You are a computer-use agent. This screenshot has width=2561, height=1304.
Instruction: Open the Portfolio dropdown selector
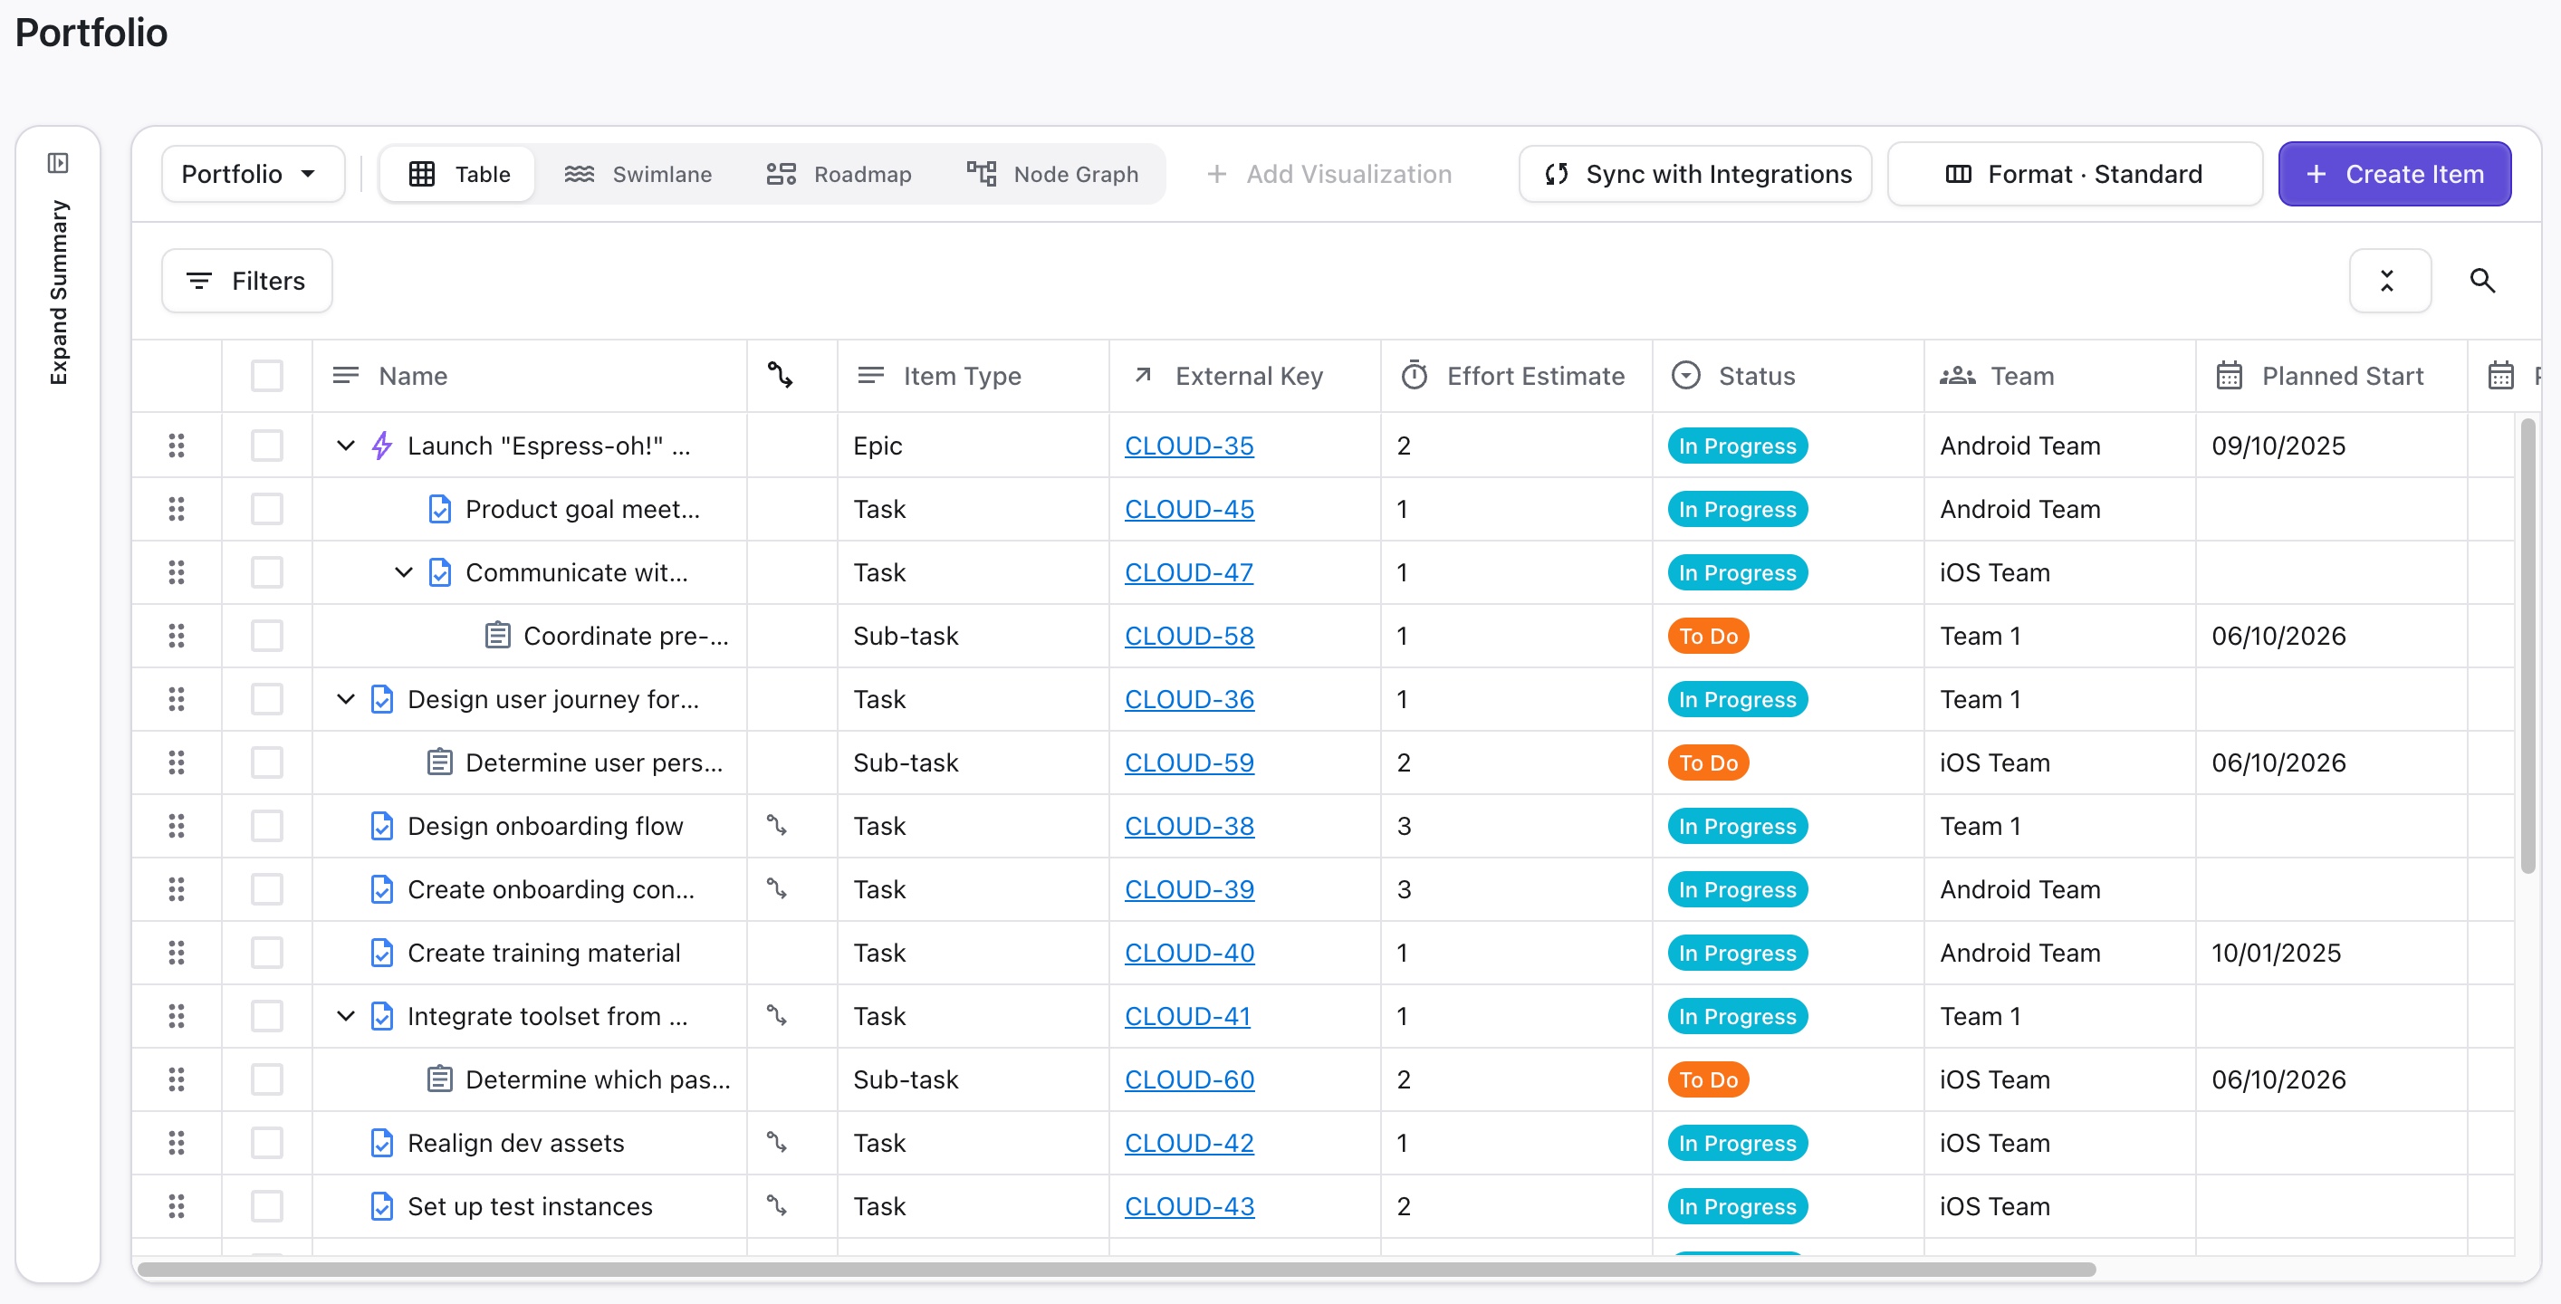[253, 174]
